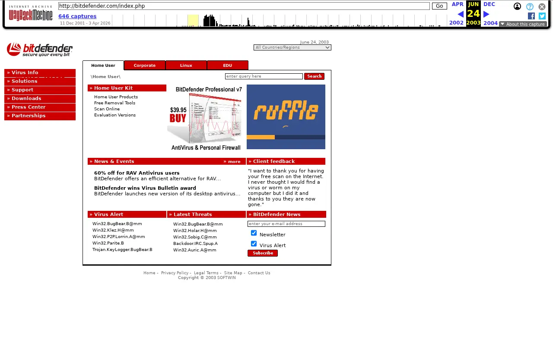The width and height of the screenshot is (553, 345).
Task: Click the Subscribe button
Action: (x=263, y=253)
